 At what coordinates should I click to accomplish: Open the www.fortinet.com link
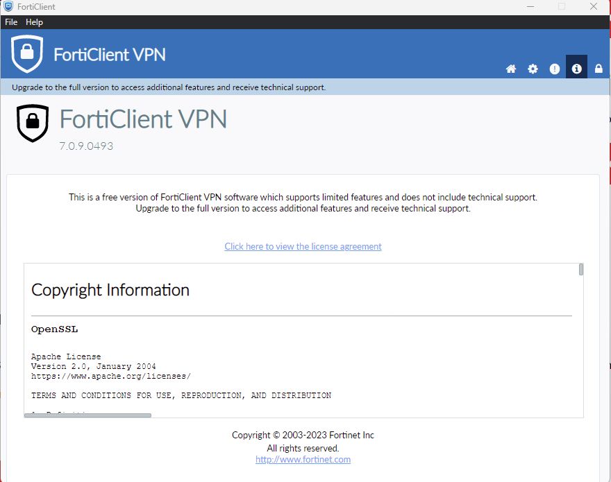(x=303, y=459)
